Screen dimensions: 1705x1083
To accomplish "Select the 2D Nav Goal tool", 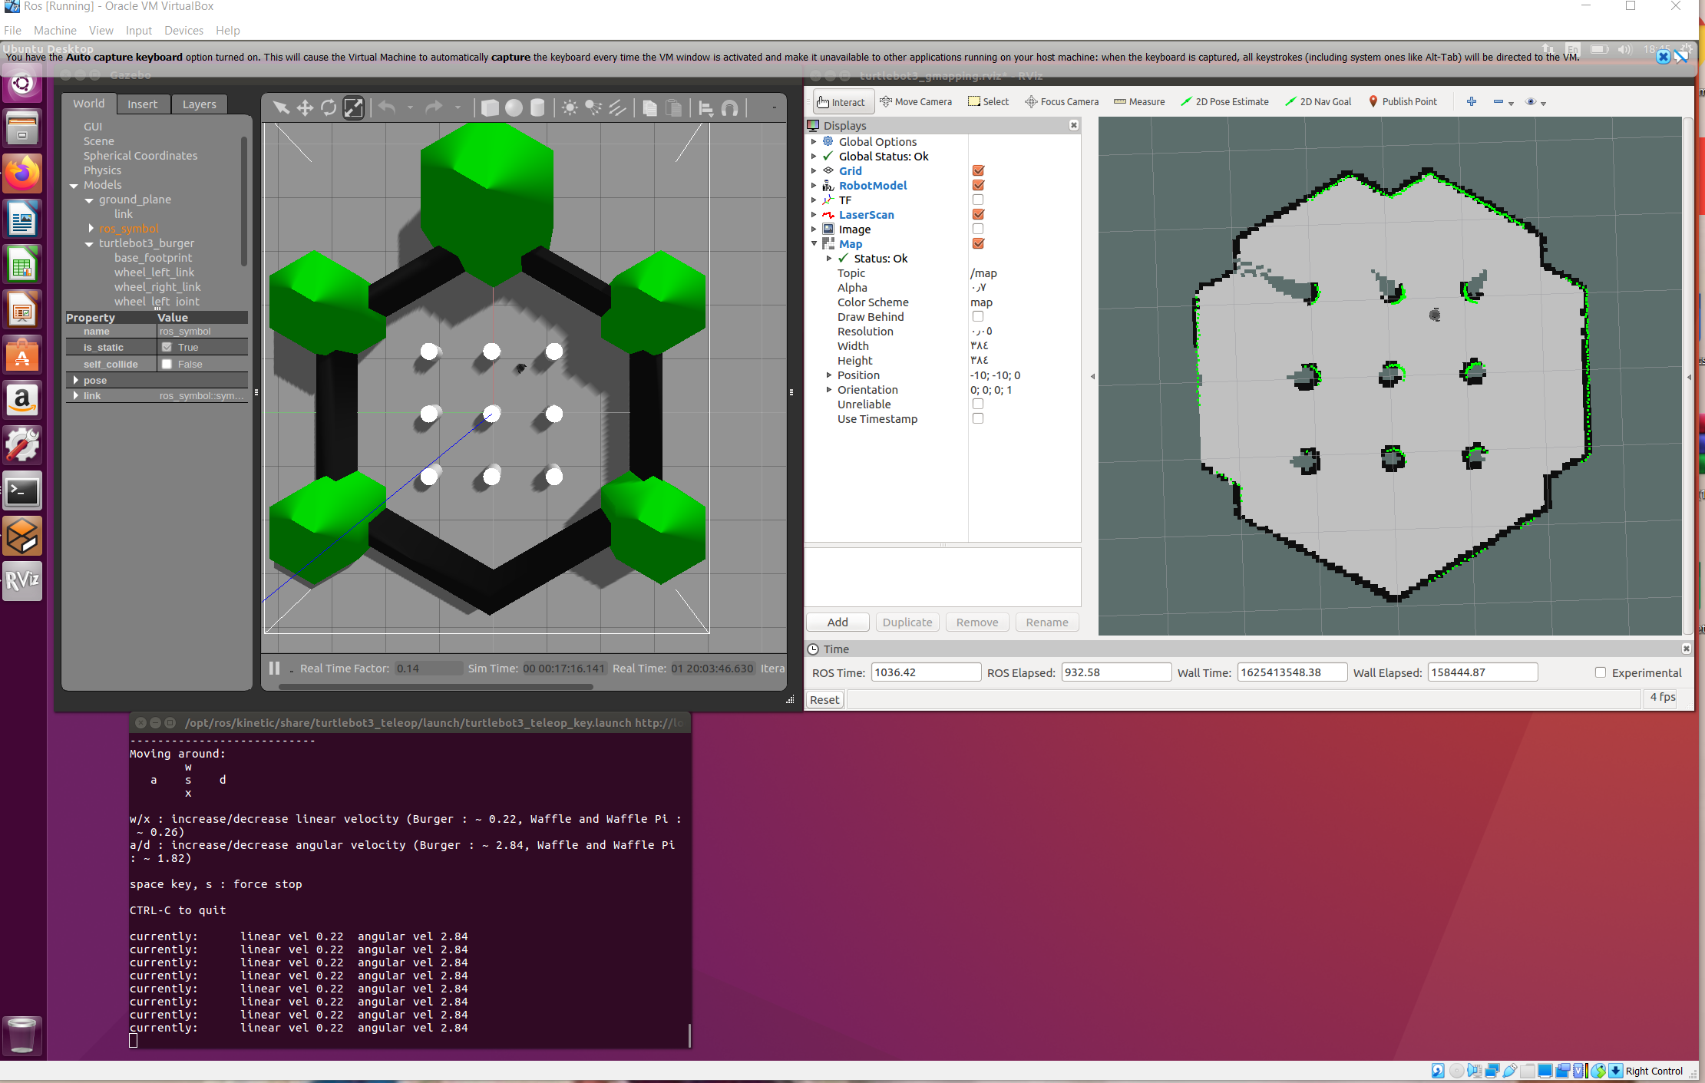I will tap(1318, 101).
